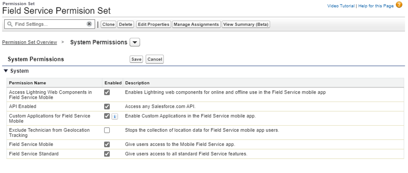Click the Enabled column header

pyautogui.click(x=113, y=83)
